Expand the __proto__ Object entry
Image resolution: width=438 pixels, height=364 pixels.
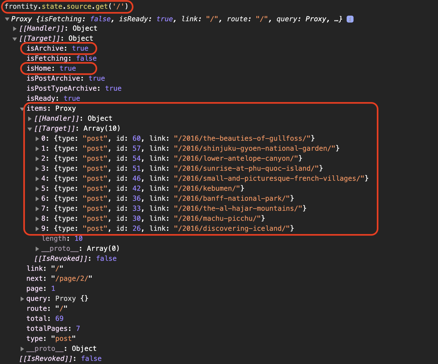click(22, 349)
